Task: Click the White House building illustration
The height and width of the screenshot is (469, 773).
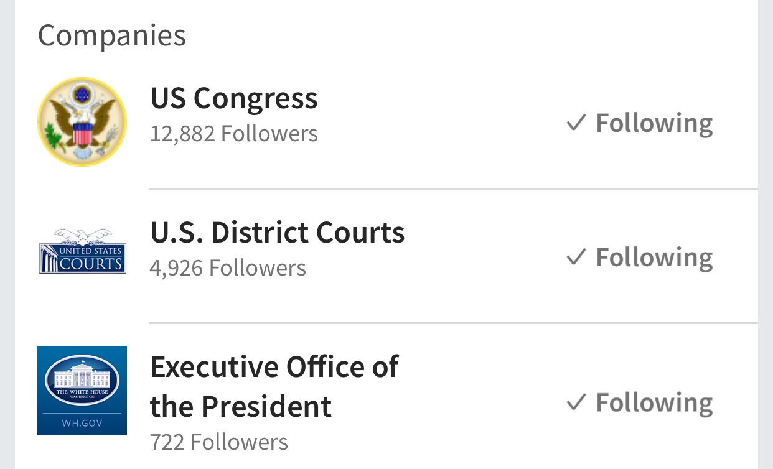Action: click(82, 376)
